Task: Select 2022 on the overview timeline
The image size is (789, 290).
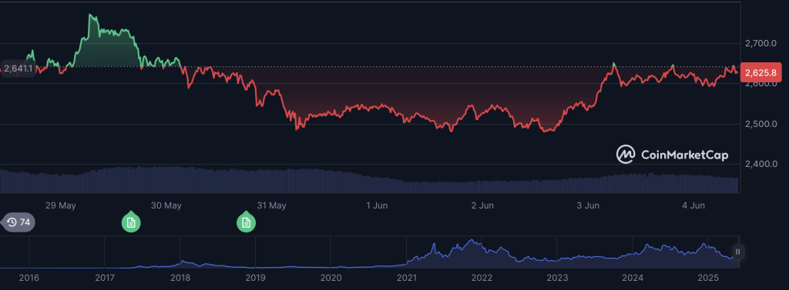Action: pos(482,277)
